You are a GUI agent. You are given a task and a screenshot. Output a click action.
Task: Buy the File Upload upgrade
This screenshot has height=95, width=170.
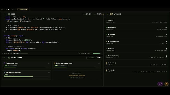(x=136, y=50)
